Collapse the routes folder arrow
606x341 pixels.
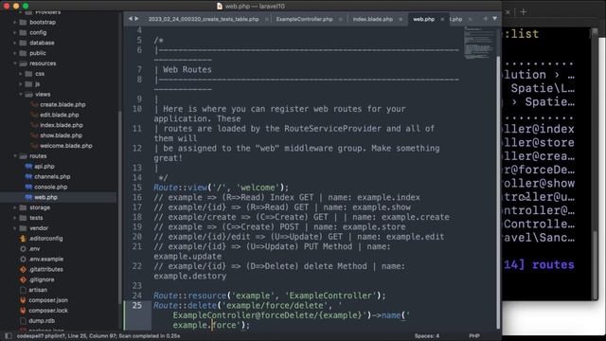(x=15, y=156)
